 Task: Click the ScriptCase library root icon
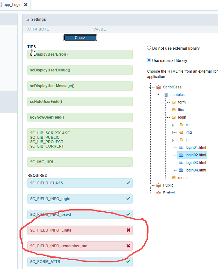pos(159,87)
